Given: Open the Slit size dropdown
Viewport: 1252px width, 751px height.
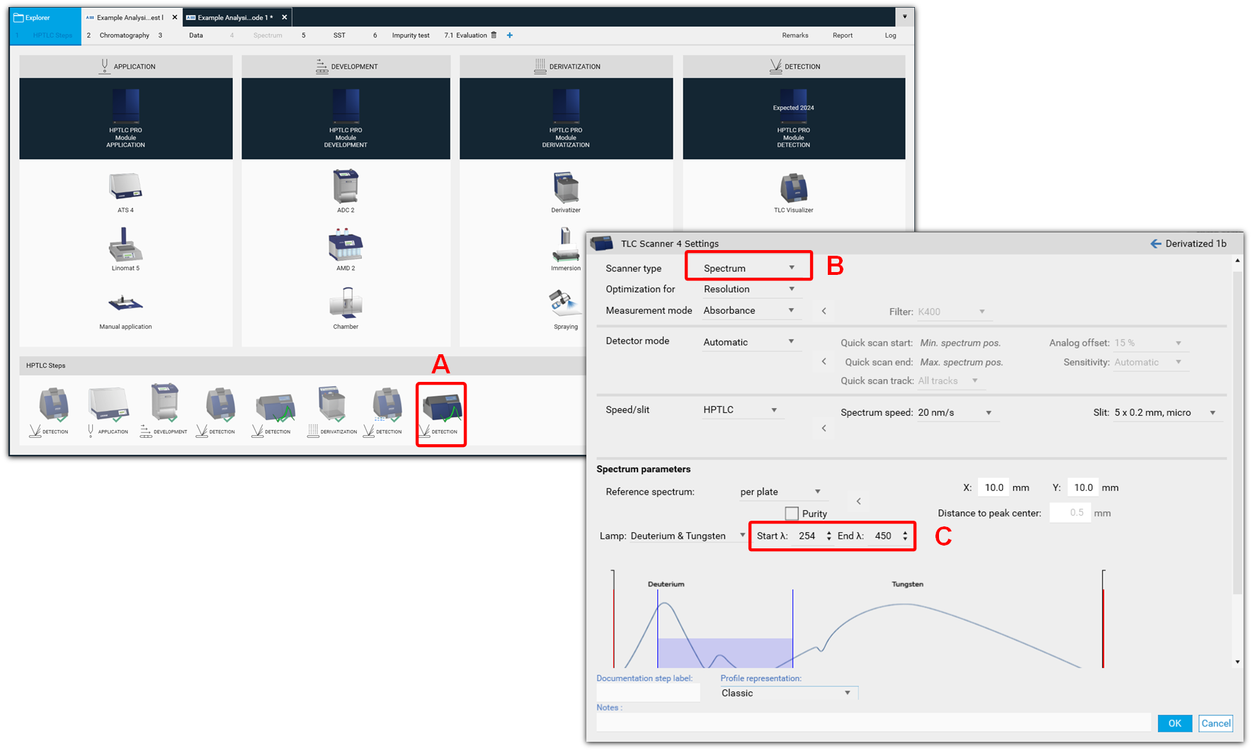Looking at the screenshot, I should pos(1164,412).
